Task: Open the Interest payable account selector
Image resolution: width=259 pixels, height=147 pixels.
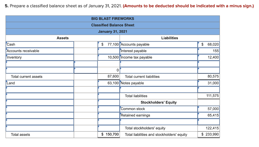Action: click(x=157, y=51)
